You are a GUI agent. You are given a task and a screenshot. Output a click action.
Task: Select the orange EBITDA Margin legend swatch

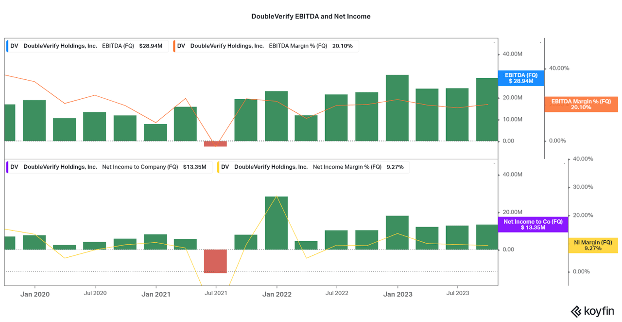pos(174,46)
